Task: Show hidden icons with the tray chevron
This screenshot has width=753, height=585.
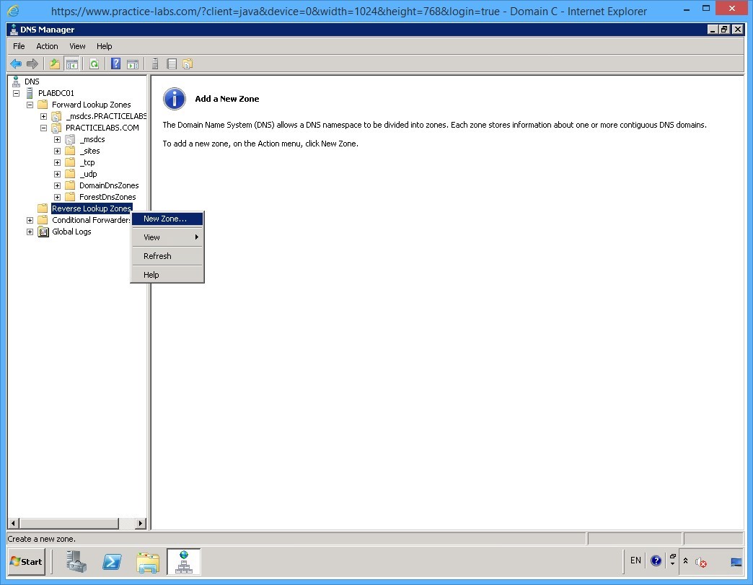Action: click(685, 560)
